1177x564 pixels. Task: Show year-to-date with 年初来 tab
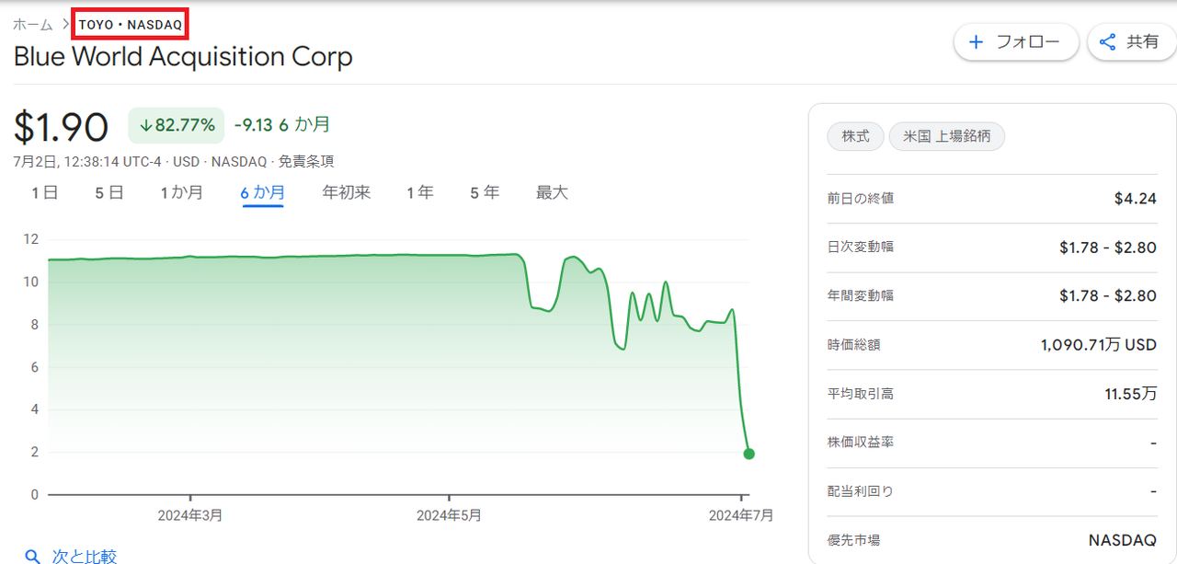coord(346,192)
